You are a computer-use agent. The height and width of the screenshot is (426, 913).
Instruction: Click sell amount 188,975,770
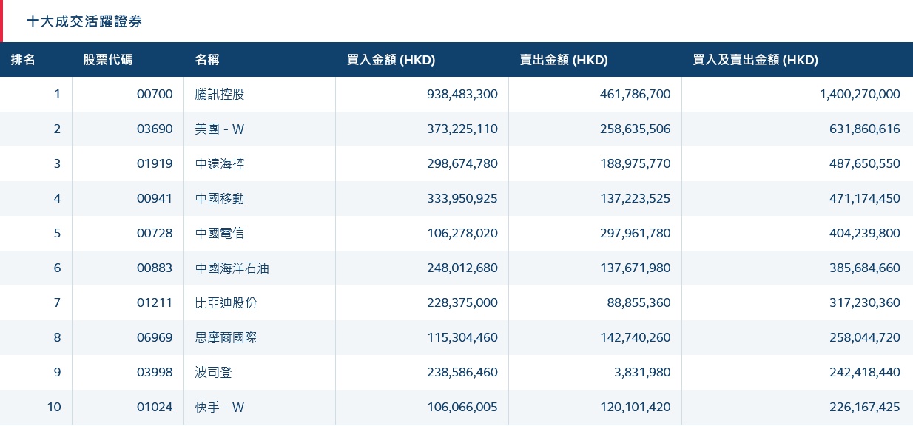coord(636,163)
